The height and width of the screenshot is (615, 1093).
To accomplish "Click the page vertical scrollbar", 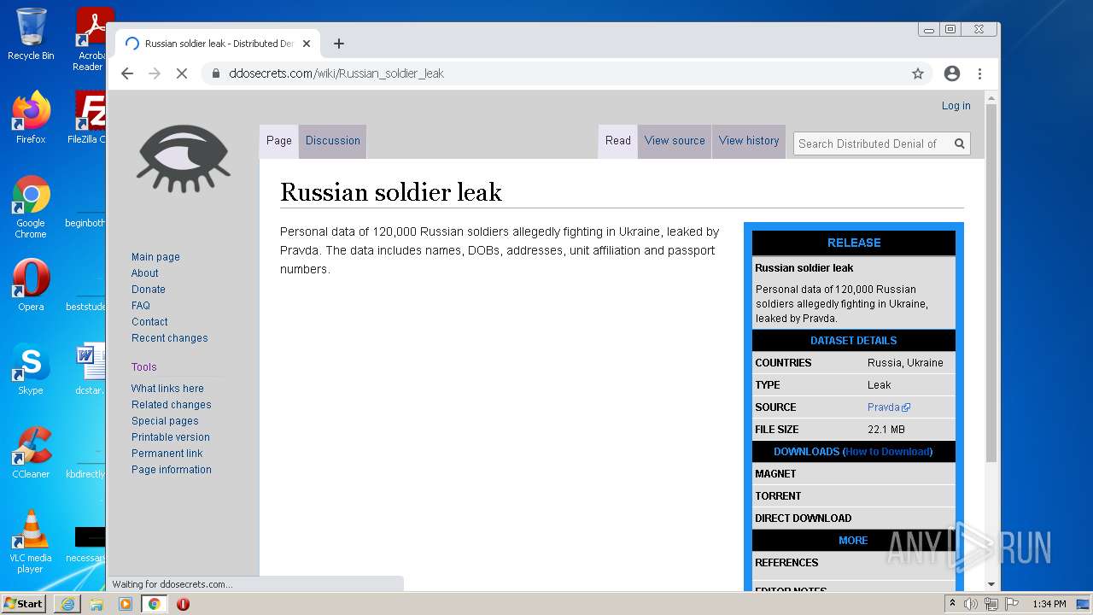I will tap(991, 282).
